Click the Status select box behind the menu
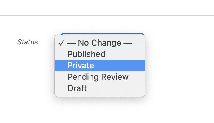 coord(102,34)
